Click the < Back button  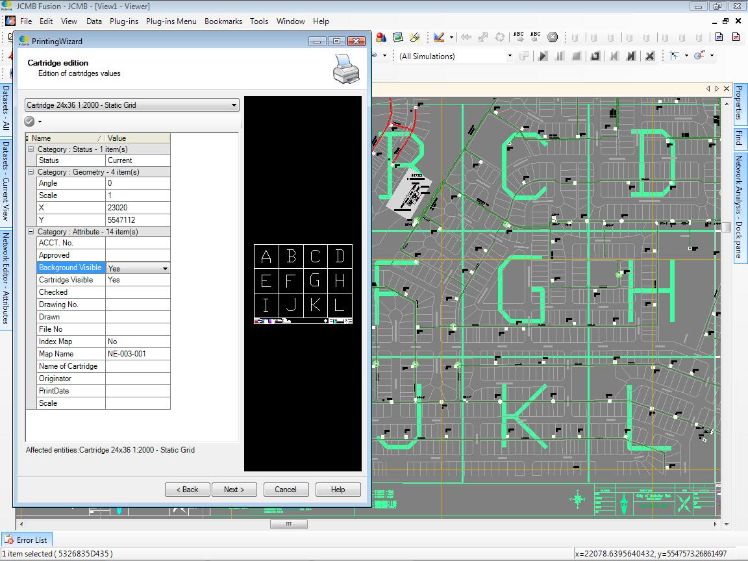pos(187,490)
